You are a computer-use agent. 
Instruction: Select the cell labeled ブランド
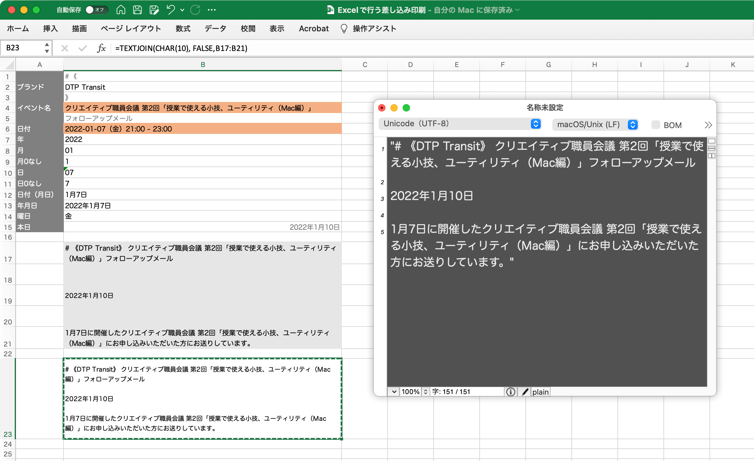point(40,87)
